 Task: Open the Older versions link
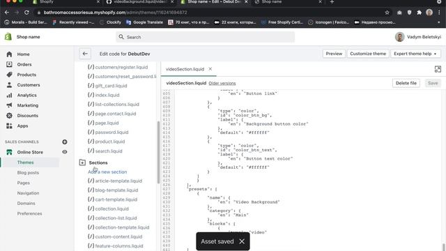click(x=222, y=84)
